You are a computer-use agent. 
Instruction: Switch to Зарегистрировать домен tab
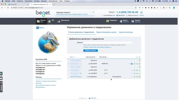click(x=106, y=32)
